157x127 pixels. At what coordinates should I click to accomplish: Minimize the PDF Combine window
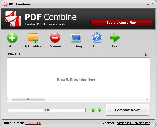[148, 4]
